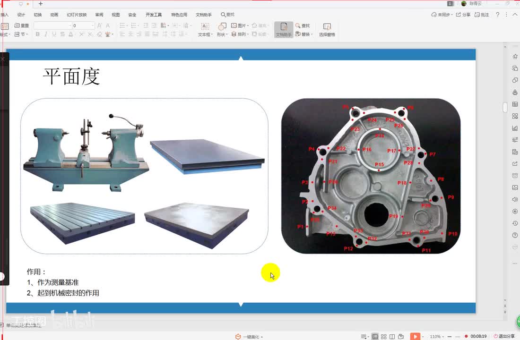Switch to the 切换 (Transitions) tab
520x340 pixels.
[x=38, y=15]
